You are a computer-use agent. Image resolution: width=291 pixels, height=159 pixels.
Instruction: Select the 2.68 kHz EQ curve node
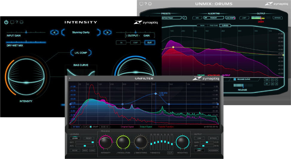point(156,94)
